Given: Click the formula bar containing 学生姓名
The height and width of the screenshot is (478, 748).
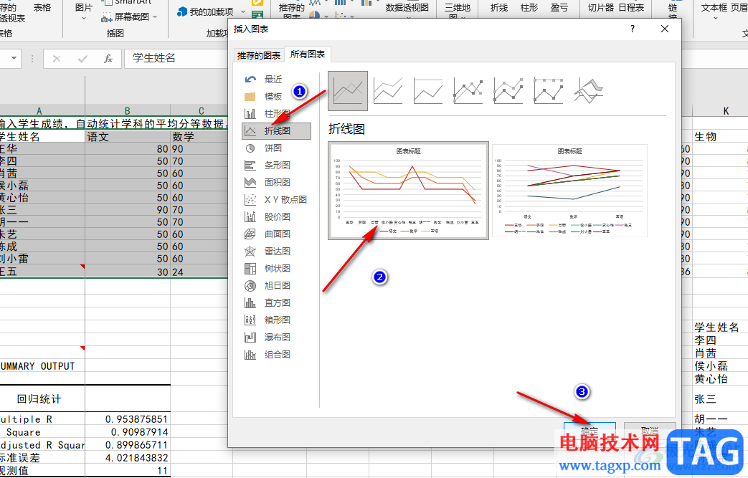Looking at the screenshot, I should (x=177, y=59).
